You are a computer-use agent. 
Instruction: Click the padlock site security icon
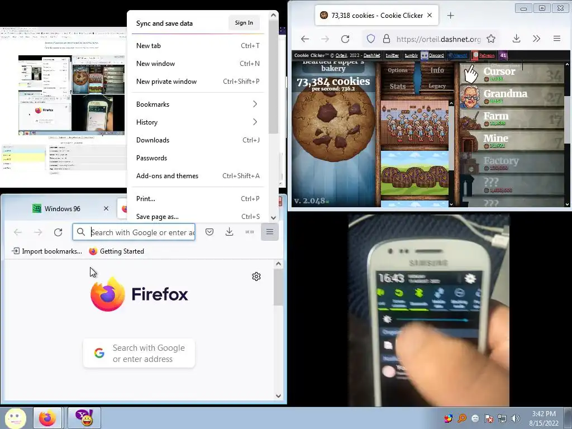[387, 39]
